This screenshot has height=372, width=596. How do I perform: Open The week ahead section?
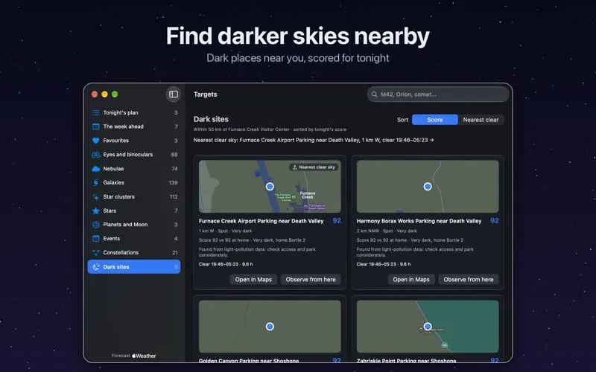[x=134, y=126]
